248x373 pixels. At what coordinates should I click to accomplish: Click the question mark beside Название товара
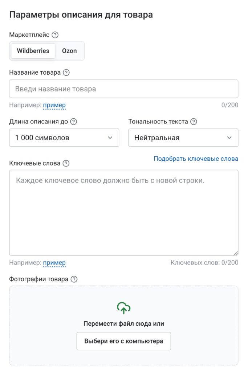[65, 72]
